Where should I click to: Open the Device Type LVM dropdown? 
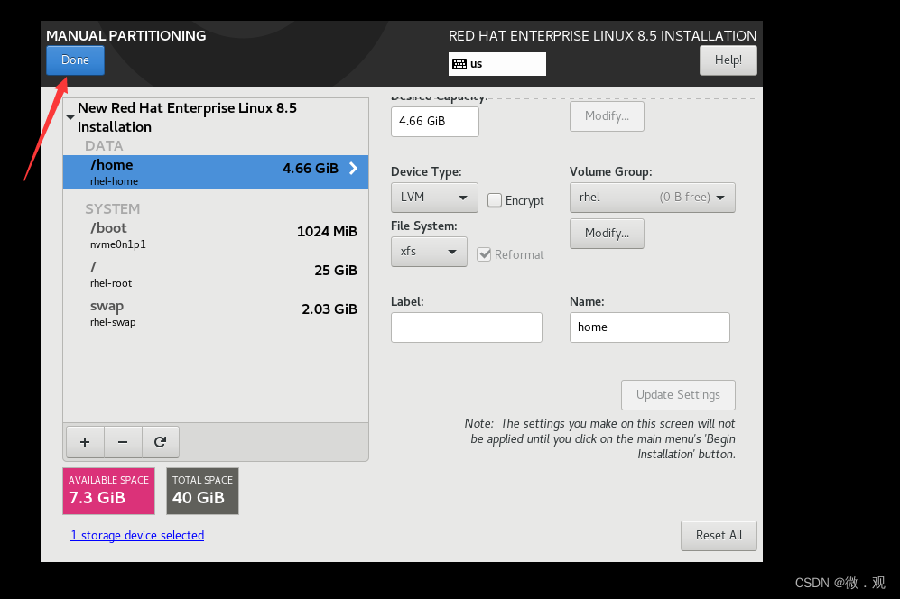(x=434, y=198)
